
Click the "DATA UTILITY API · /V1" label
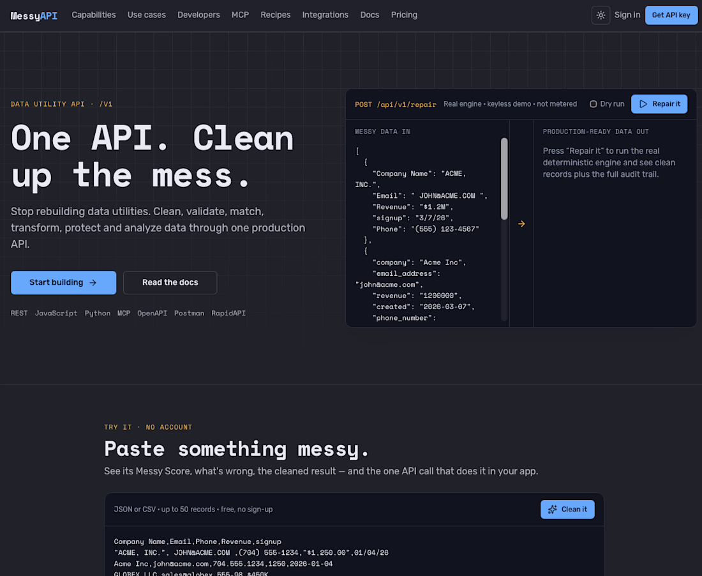62,104
